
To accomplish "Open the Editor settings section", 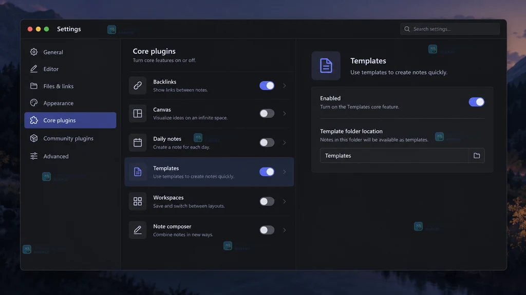I will pyautogui.click(x=70, y=69).
